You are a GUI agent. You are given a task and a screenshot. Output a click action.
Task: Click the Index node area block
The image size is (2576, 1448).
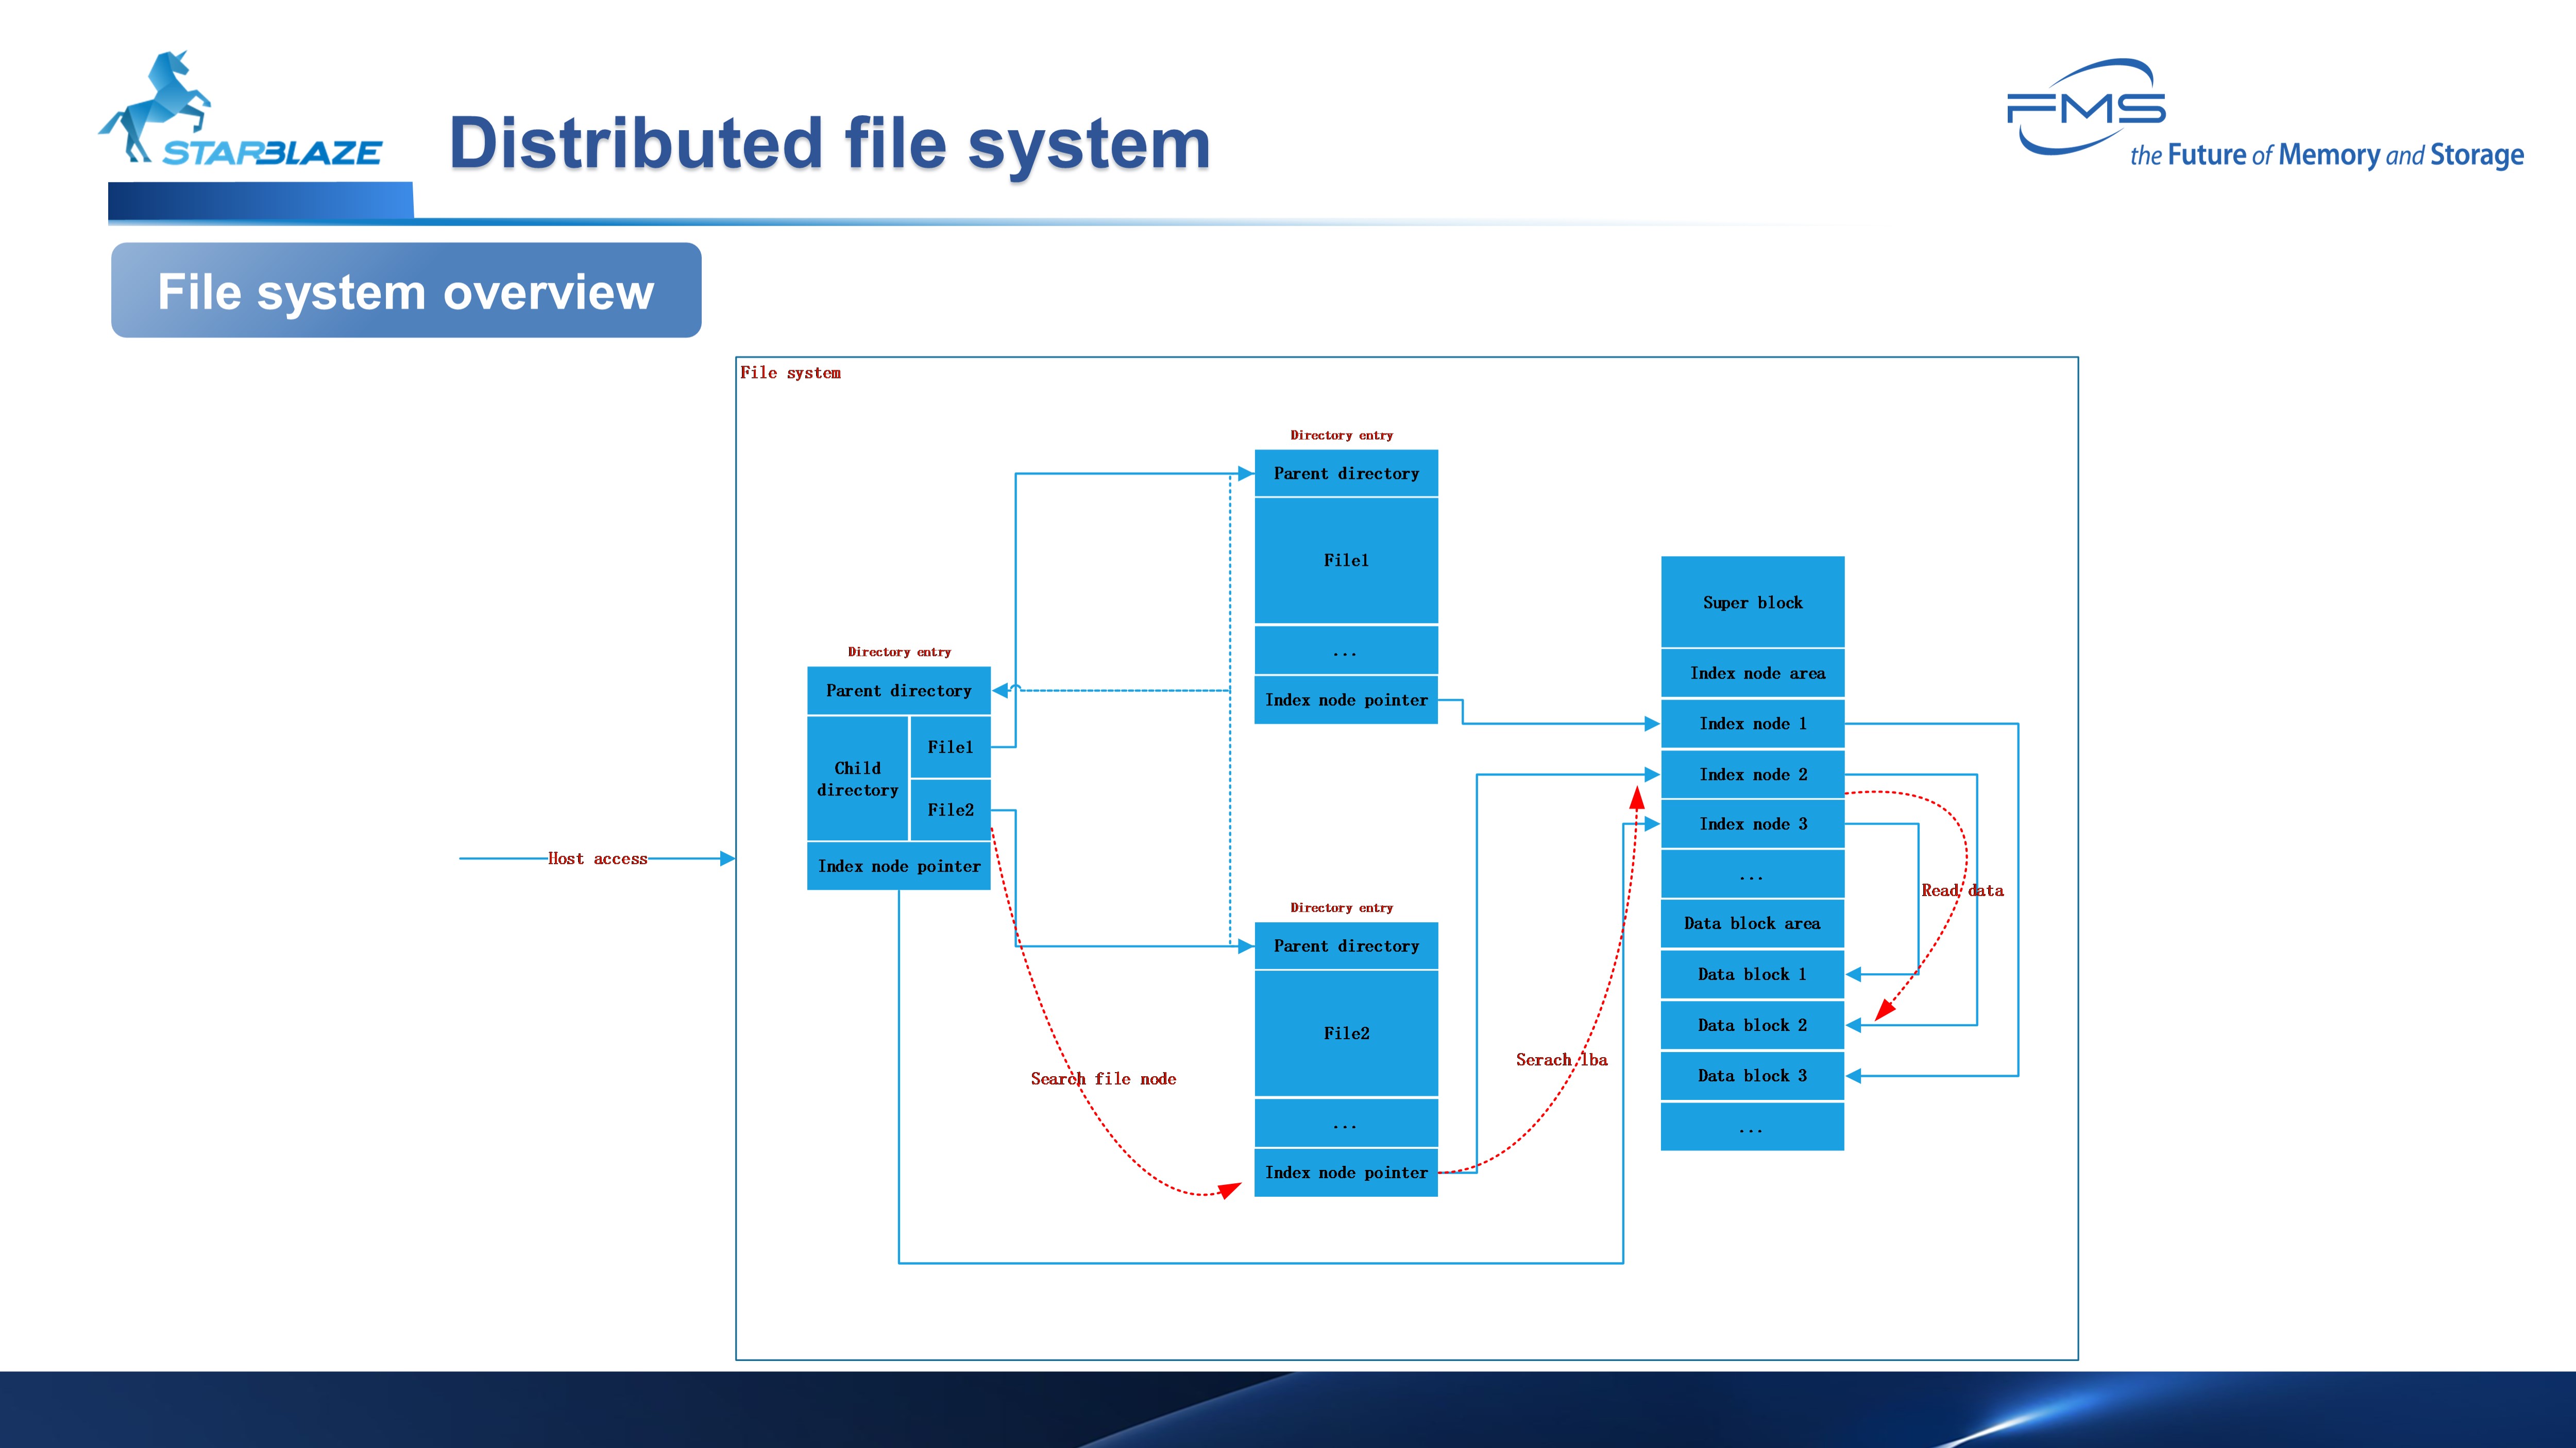coord(1756,674)
